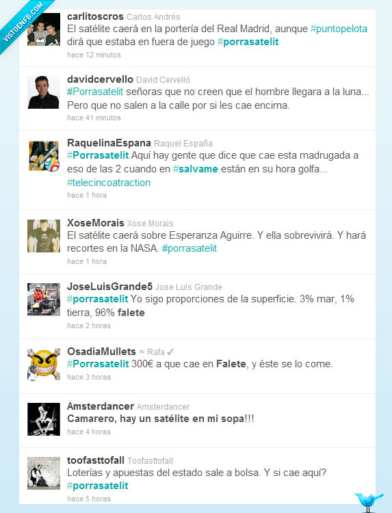Image resolution: width=392 pixels, height=513 pixels.
Task: Open RaquelinaEspana's avatar image
Action: coord(44,156)
